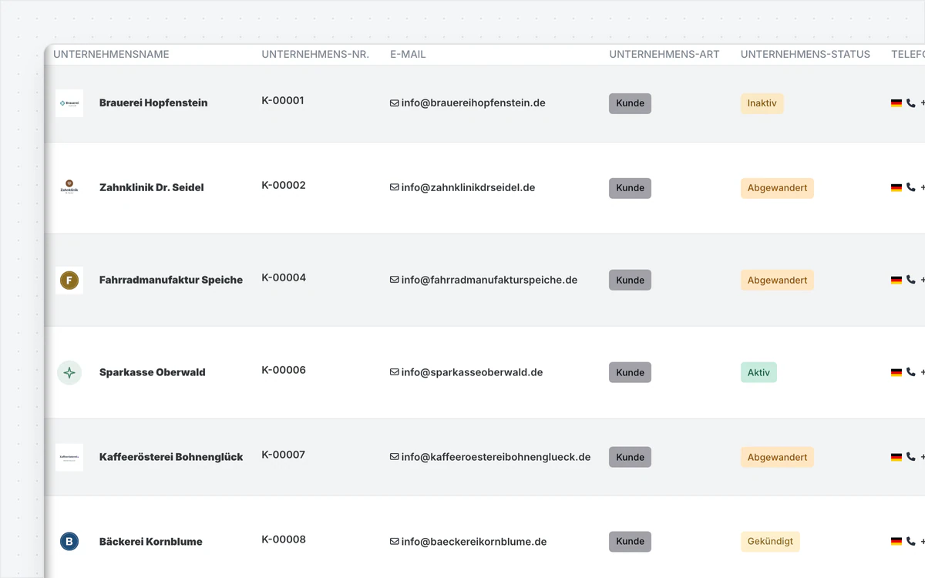Sort by the Unternehmens-Nr. column header

tap(315, 55)
